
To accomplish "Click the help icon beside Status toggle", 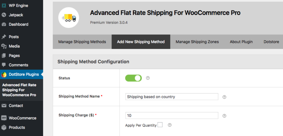I will 148,78.
